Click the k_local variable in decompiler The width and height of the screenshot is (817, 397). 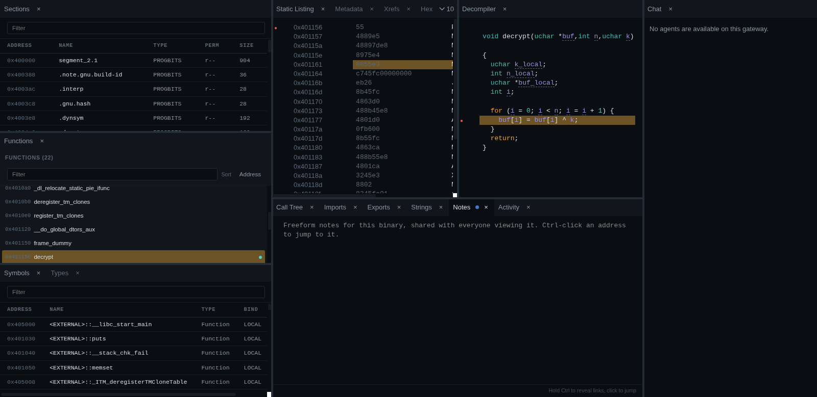pyautogui.click(x=528, y=65)
